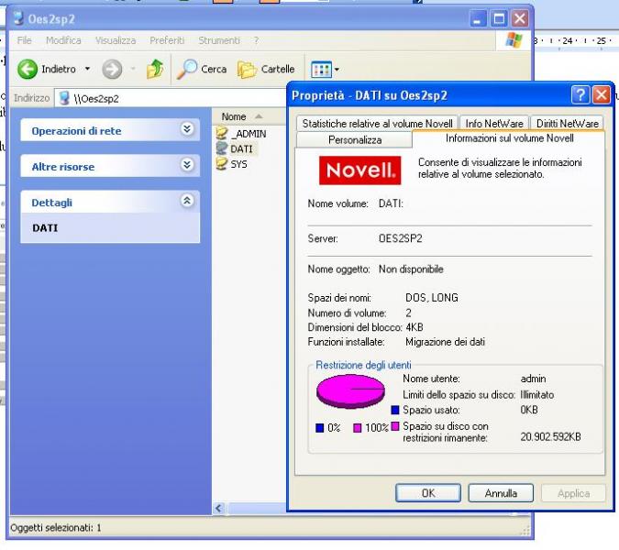Screen dimensions: 619x550
Task: Open the Modifica menu
Action: (x=63, y=40)
